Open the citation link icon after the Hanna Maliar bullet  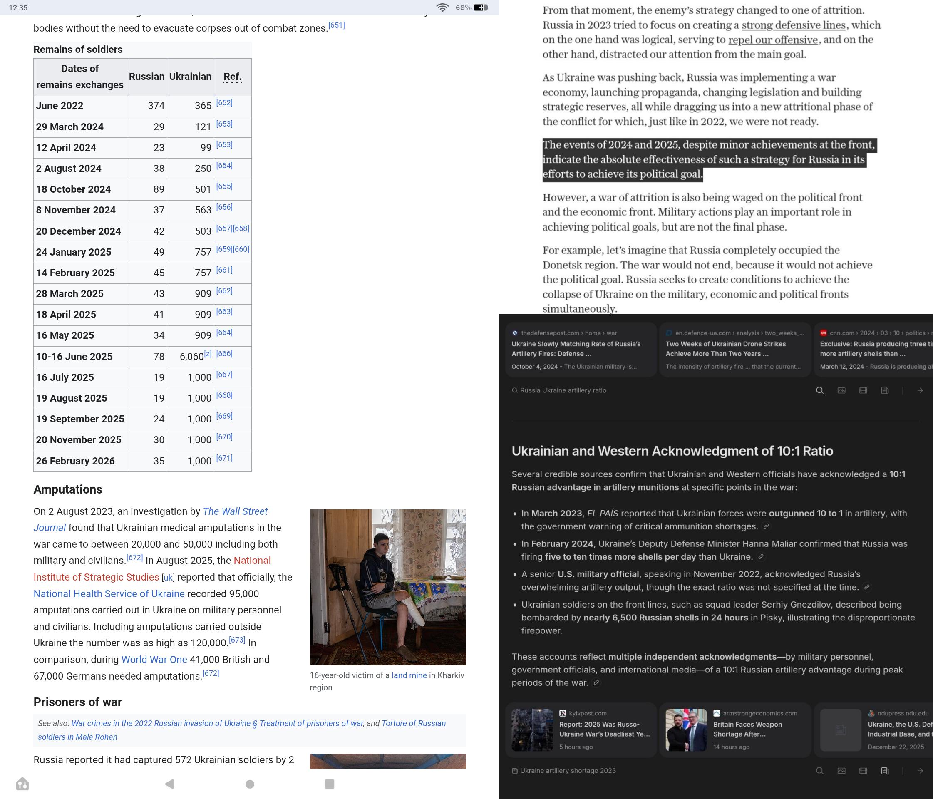(x=761, y=557)
